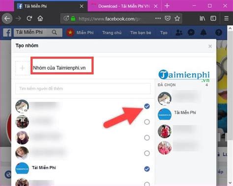
Task: Open page actions three-dot menu
Action: pyautogui.click(x=158, y=18)
